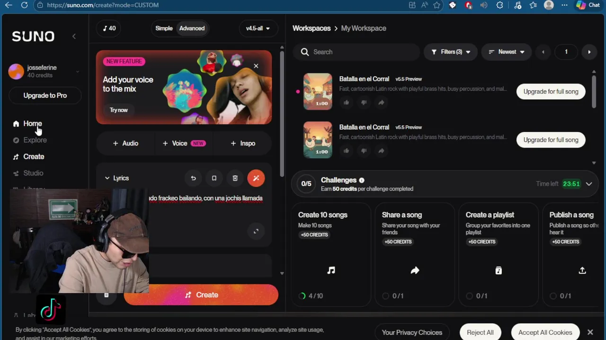606x340 pixels.
Task: Go to the previous workspace page
Action: pyautogui.click(x=543, y=52)
